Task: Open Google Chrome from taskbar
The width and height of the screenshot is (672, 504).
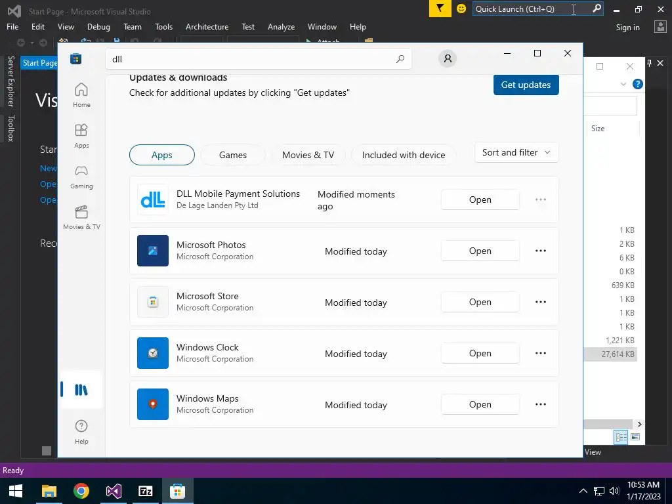Action: (81, 491)
